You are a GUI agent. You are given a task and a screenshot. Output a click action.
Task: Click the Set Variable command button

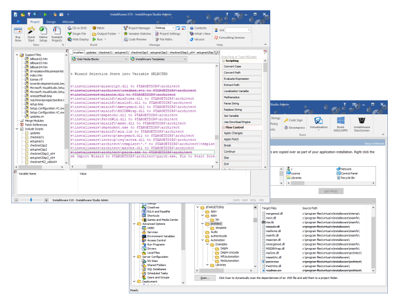[242, 116]
